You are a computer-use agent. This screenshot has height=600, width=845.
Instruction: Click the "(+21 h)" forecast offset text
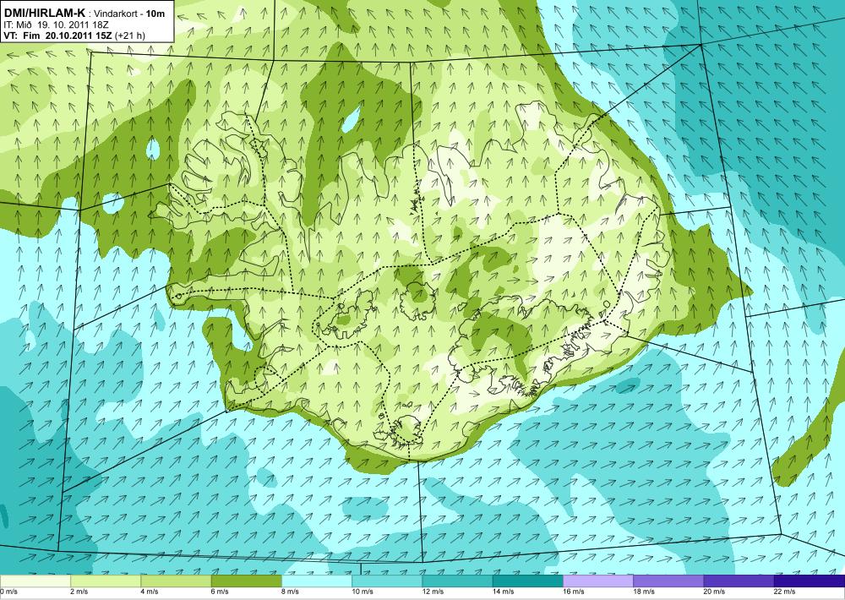129,36
